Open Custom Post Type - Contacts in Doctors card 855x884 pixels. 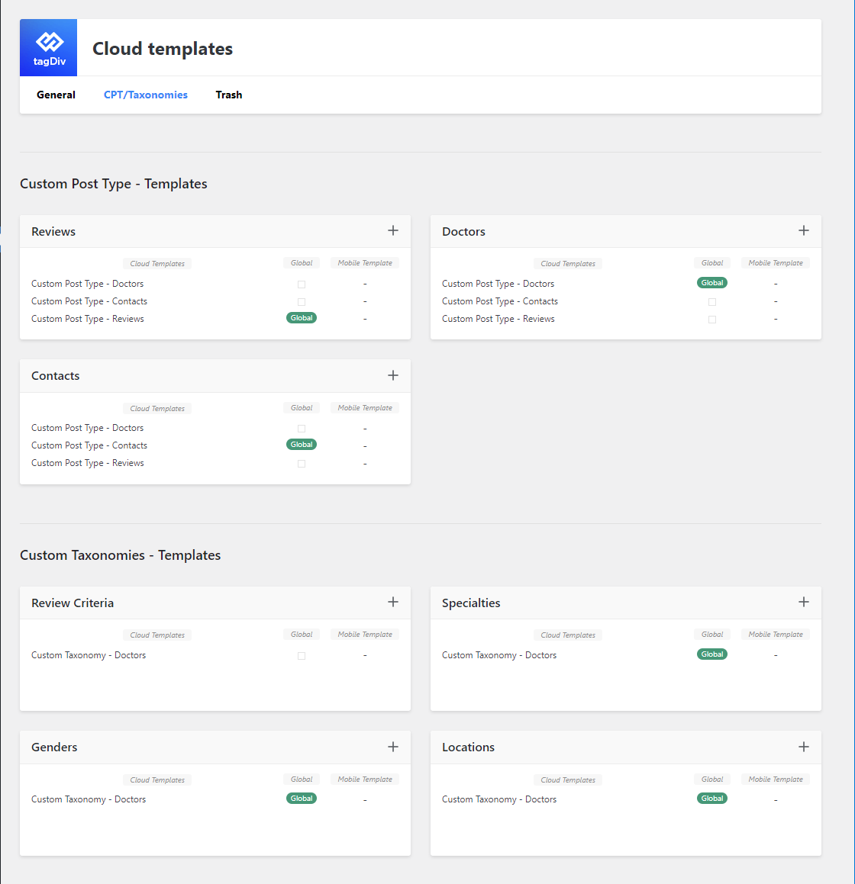(x=500, y=301)
